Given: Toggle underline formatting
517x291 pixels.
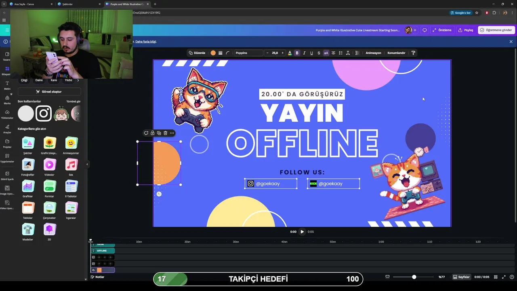Looking at the screenshot, I should [311, 53].
